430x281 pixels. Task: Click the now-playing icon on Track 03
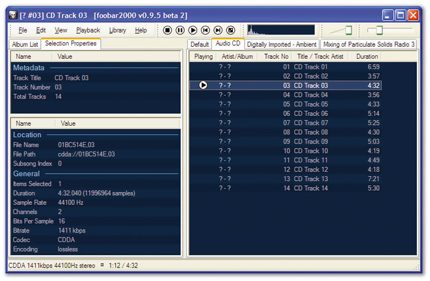203,85
